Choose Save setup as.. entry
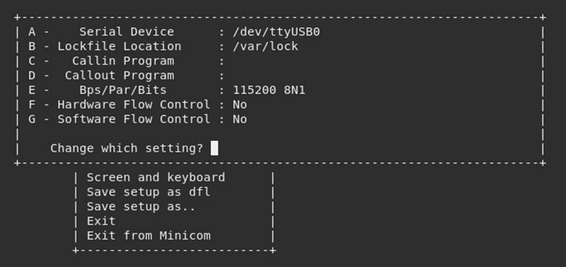 click(x=141, y=206)
